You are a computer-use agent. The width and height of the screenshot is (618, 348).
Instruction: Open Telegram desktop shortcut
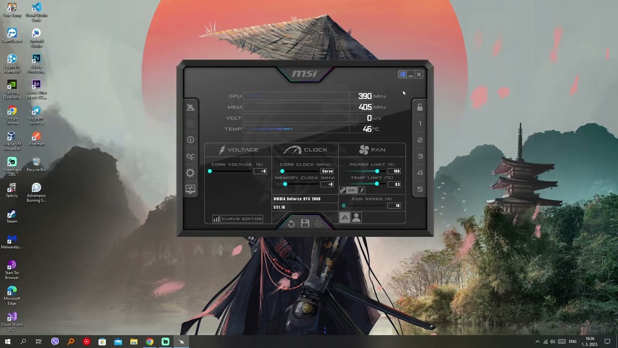[x=36, y=115]
